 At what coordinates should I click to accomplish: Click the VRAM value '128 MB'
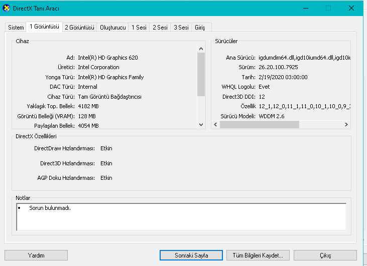coord(87,116)
